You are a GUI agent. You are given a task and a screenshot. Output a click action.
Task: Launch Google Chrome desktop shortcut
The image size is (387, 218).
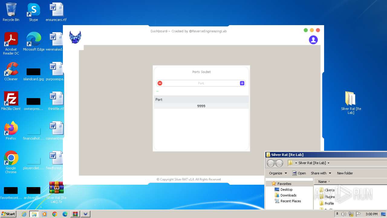coord(11,162)
